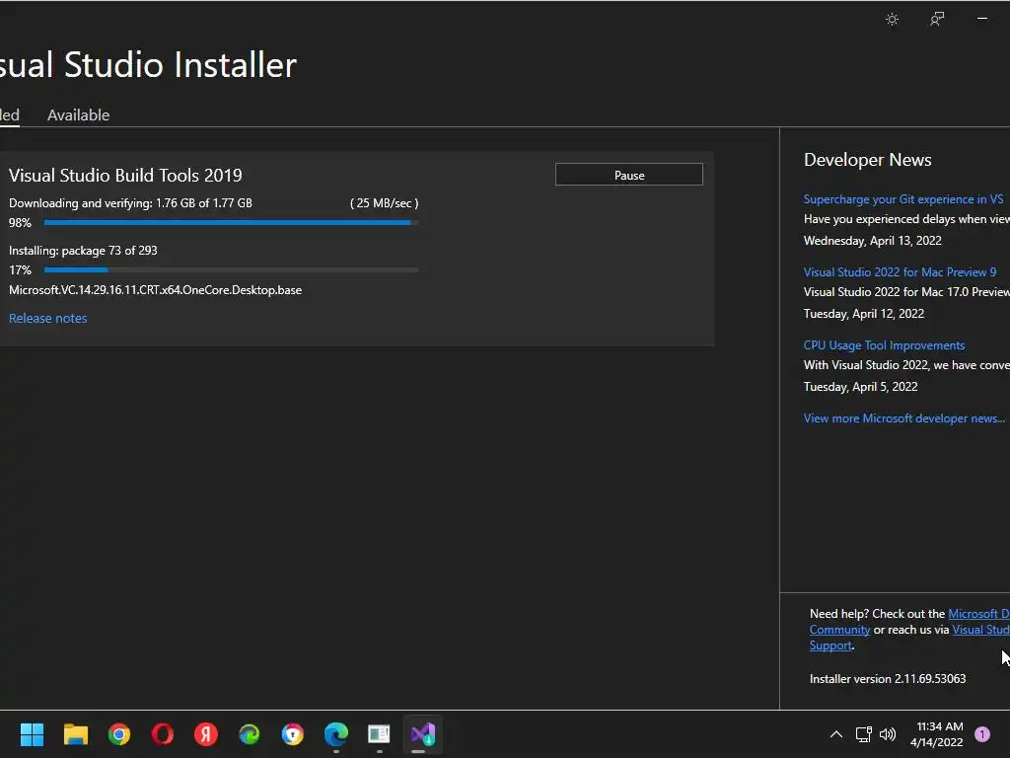1010x758 pixels.
Task: View more Microsoft developer news
Action: [x=903, y=418]
